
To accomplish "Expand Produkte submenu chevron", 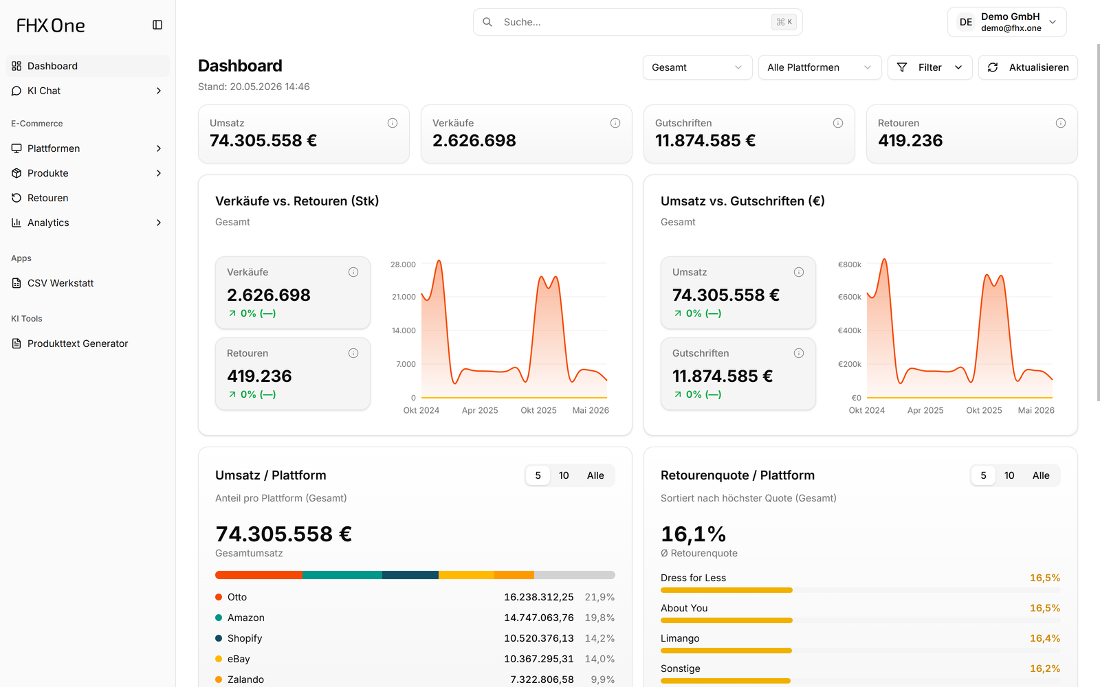I will tap(159, 173).
